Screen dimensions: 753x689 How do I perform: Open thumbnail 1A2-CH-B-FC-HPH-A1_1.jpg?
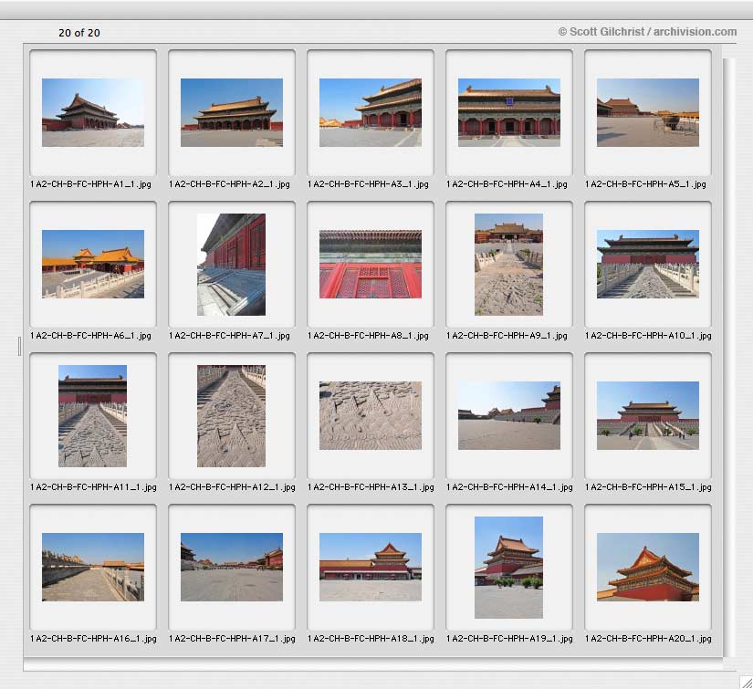[x=93, y=112]
